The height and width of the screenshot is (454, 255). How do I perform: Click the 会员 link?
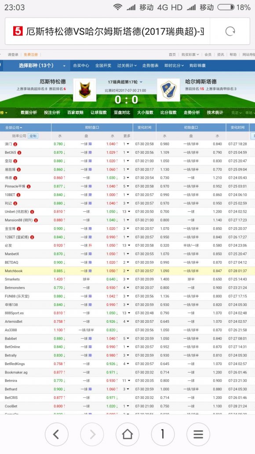point(208,55)
